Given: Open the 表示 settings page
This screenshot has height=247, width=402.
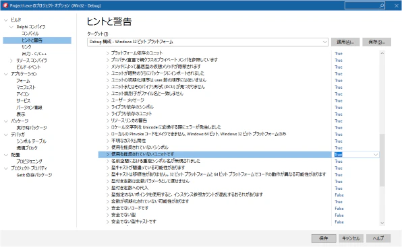Looking at the screenshot, I should coord(21,114).
